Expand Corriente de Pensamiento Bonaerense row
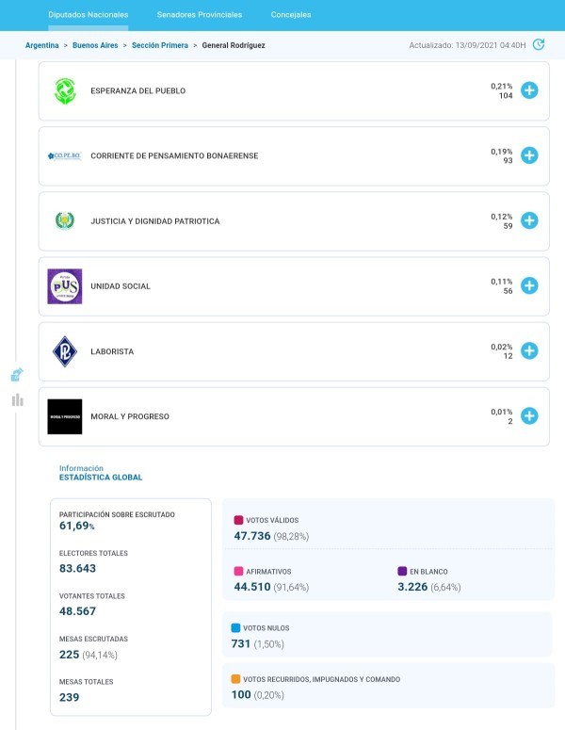 point(529,155)
